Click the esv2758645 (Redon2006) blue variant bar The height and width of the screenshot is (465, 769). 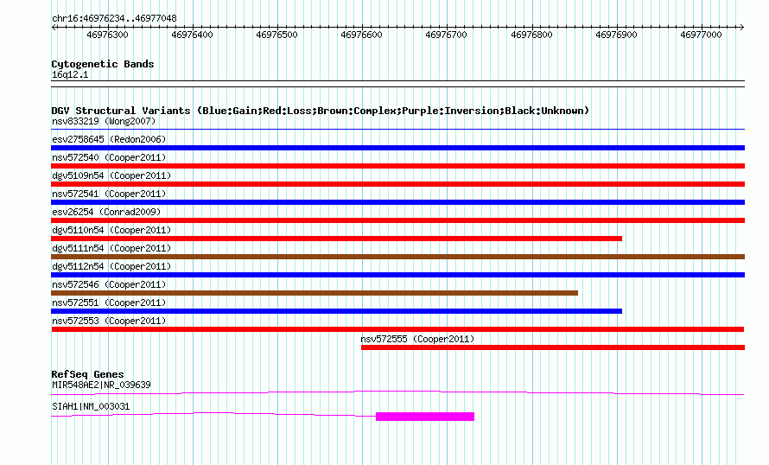[397, 148]
